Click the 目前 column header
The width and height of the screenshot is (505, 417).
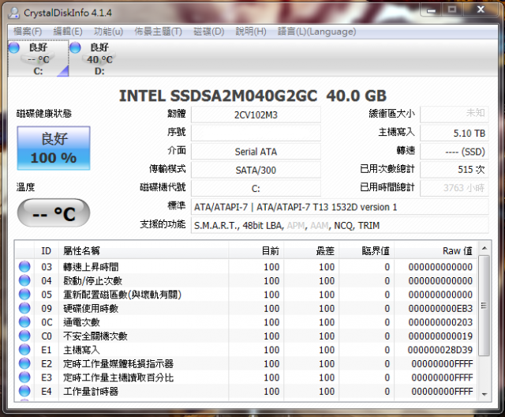pos(256,250)
